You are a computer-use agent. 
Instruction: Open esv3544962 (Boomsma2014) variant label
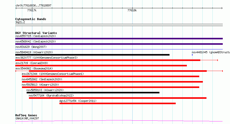tap(34, 68)
